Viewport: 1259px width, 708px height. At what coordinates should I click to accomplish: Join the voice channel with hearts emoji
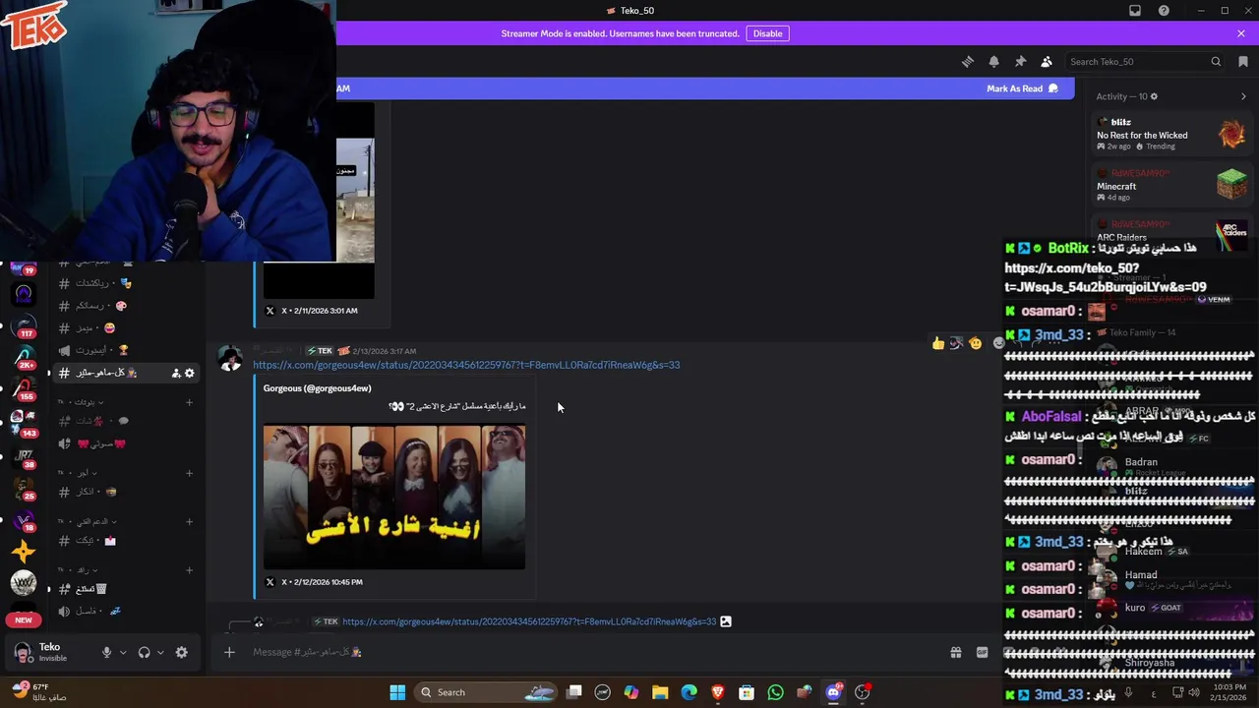tap(127, 443)
